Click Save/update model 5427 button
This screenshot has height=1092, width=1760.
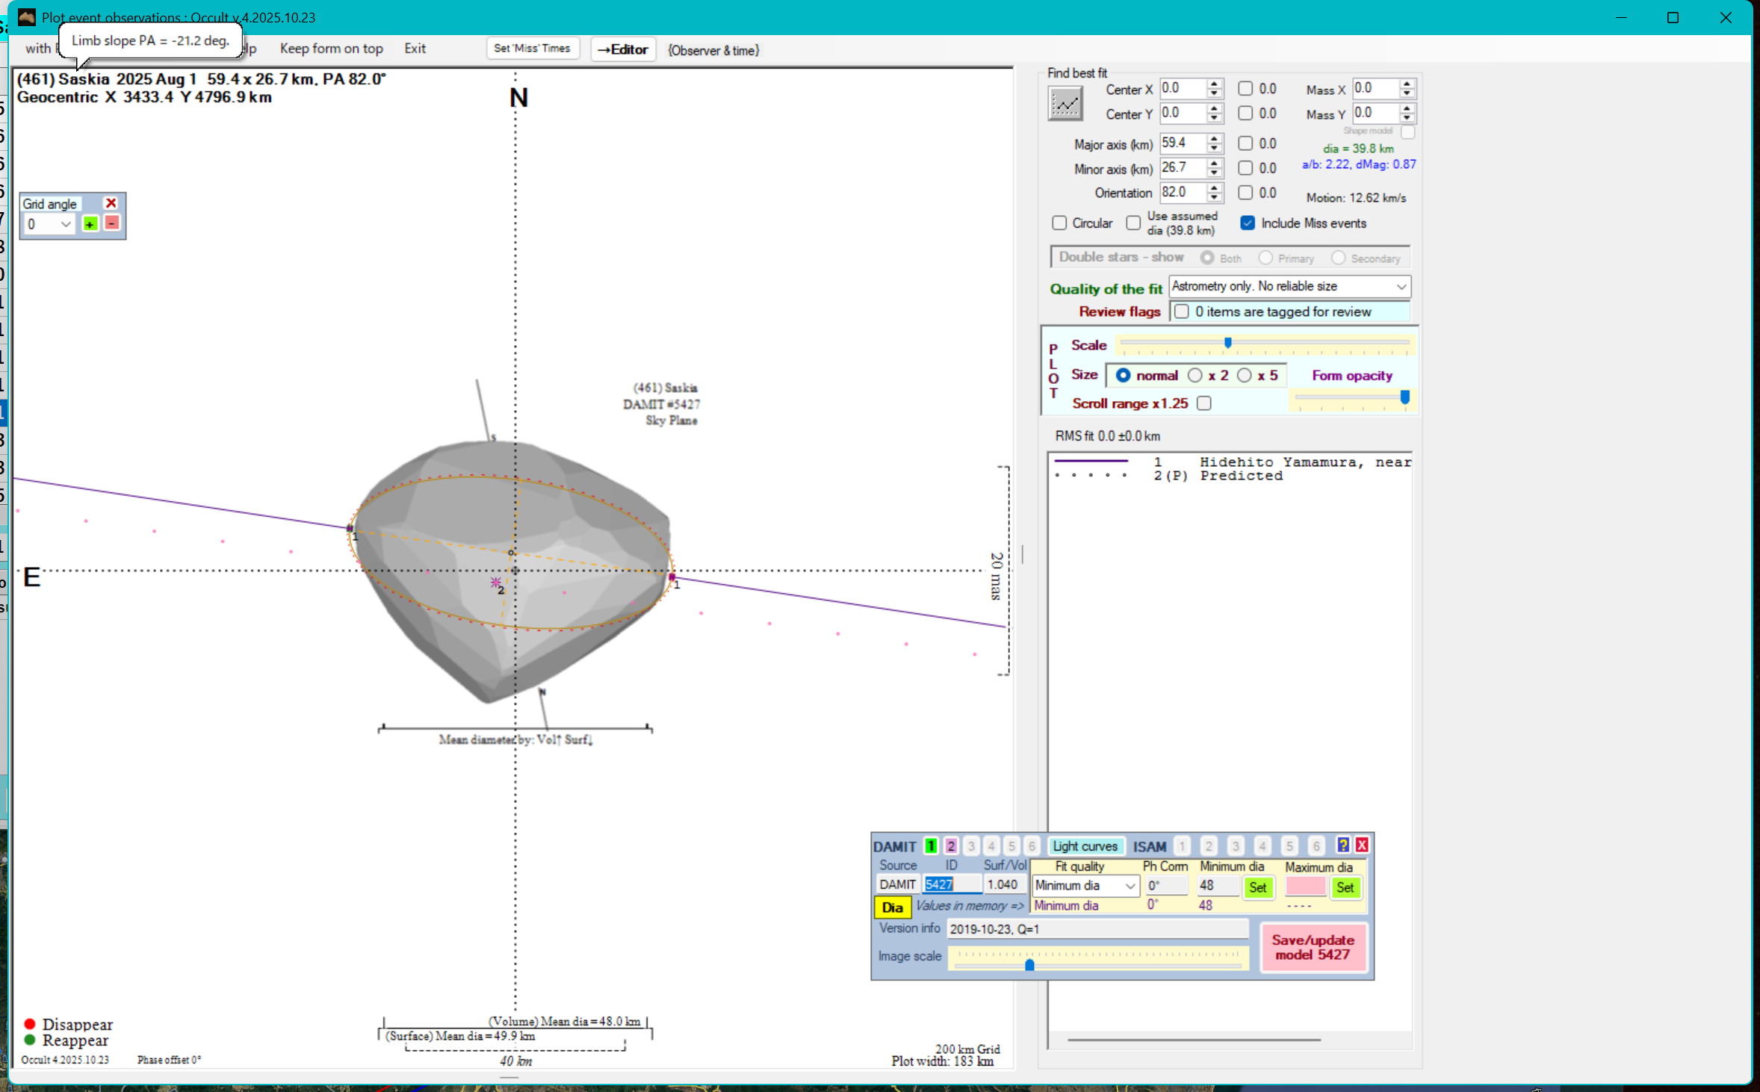point(1313,947)
